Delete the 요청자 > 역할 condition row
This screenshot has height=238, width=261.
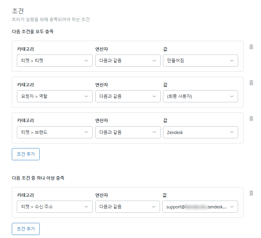[x=251, y=82]
